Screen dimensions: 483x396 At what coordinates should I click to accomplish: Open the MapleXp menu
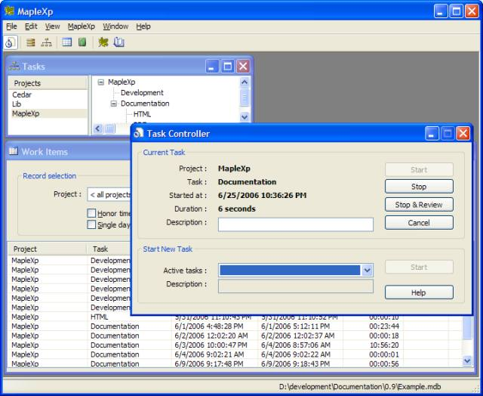[x=82, y=26]
